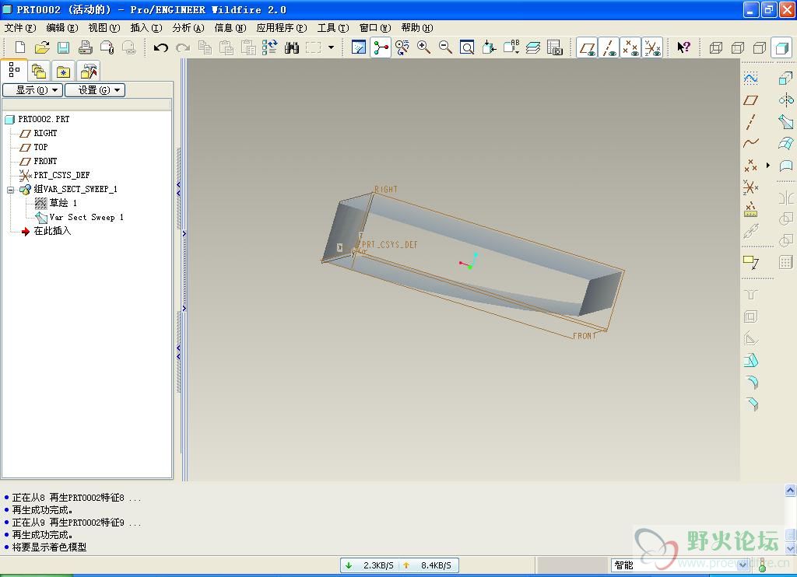
Task: Collapse the 组VAR_SECT_SWEEP_1 group
Action: pos(10,190)
